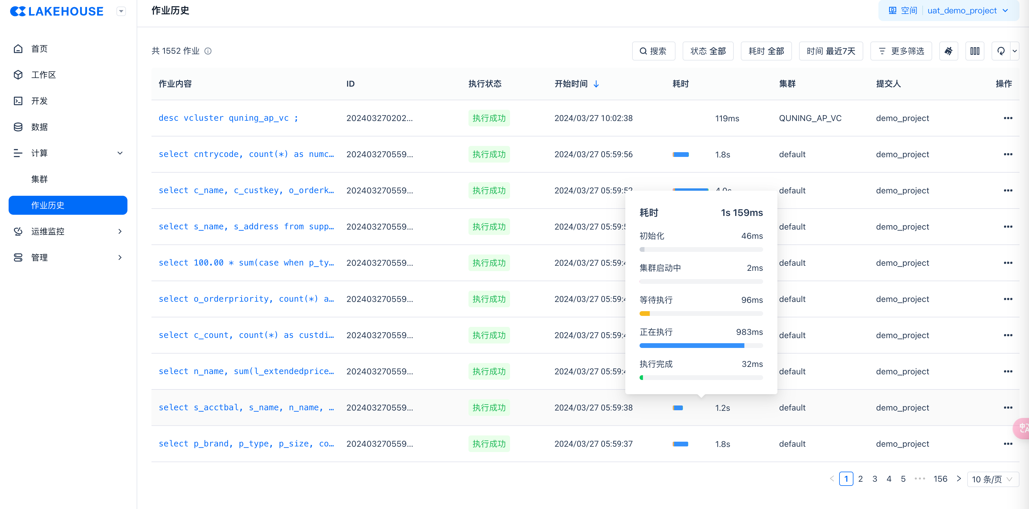Click the refresh icon in toolbar
Screen dimensions: 1029x509
pyautogui.click(x=1001, y=51)
